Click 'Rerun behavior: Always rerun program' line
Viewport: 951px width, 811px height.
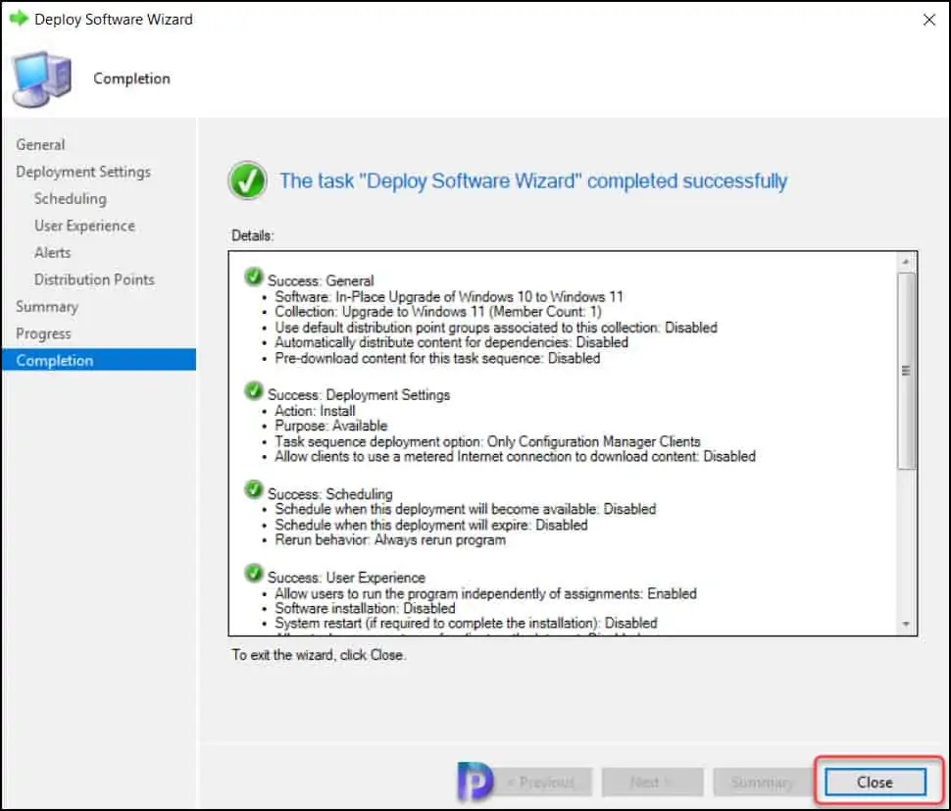tap(390, 540)
